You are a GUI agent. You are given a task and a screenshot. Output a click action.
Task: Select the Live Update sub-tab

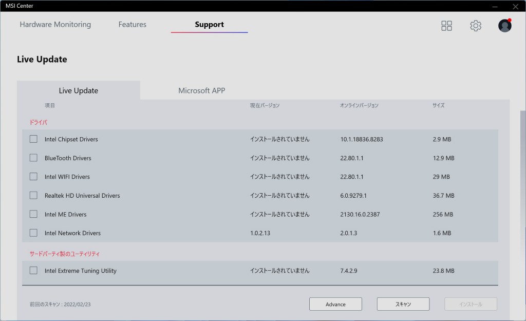79,90
